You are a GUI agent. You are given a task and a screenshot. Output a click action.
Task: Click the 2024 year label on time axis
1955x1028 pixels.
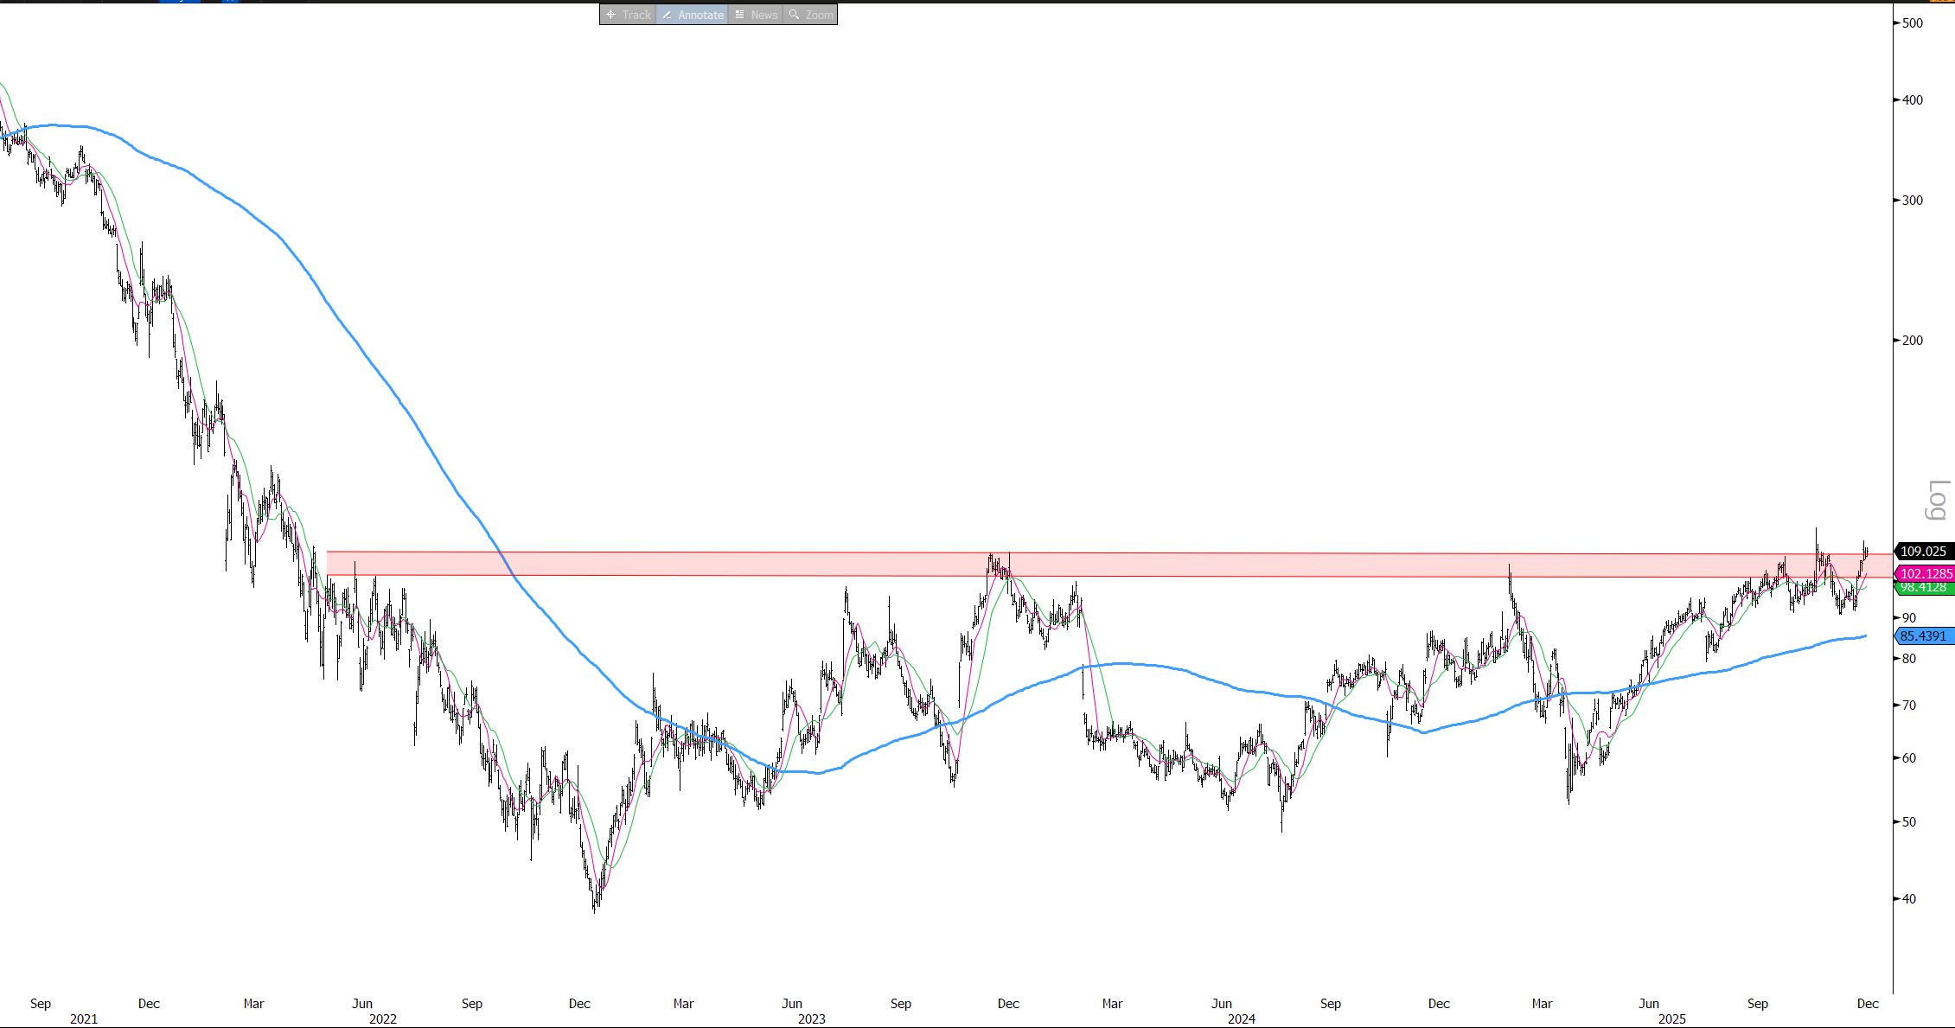pyautogui.click(x=1242, y=1018)
